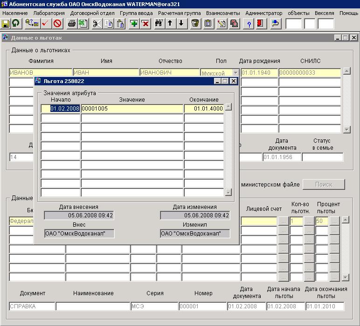Screen dimensions: 360x326
Task: Delete record using the red X icon
Action: (145, 23)
